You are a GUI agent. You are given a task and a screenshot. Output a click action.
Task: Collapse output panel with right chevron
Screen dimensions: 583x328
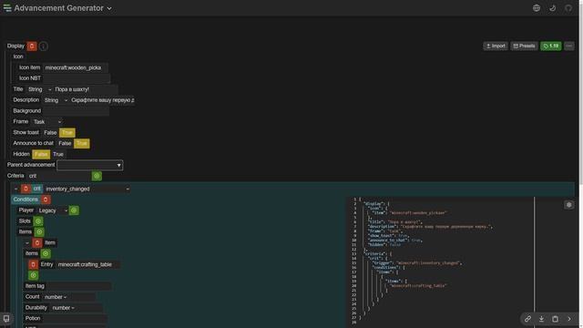568,319
